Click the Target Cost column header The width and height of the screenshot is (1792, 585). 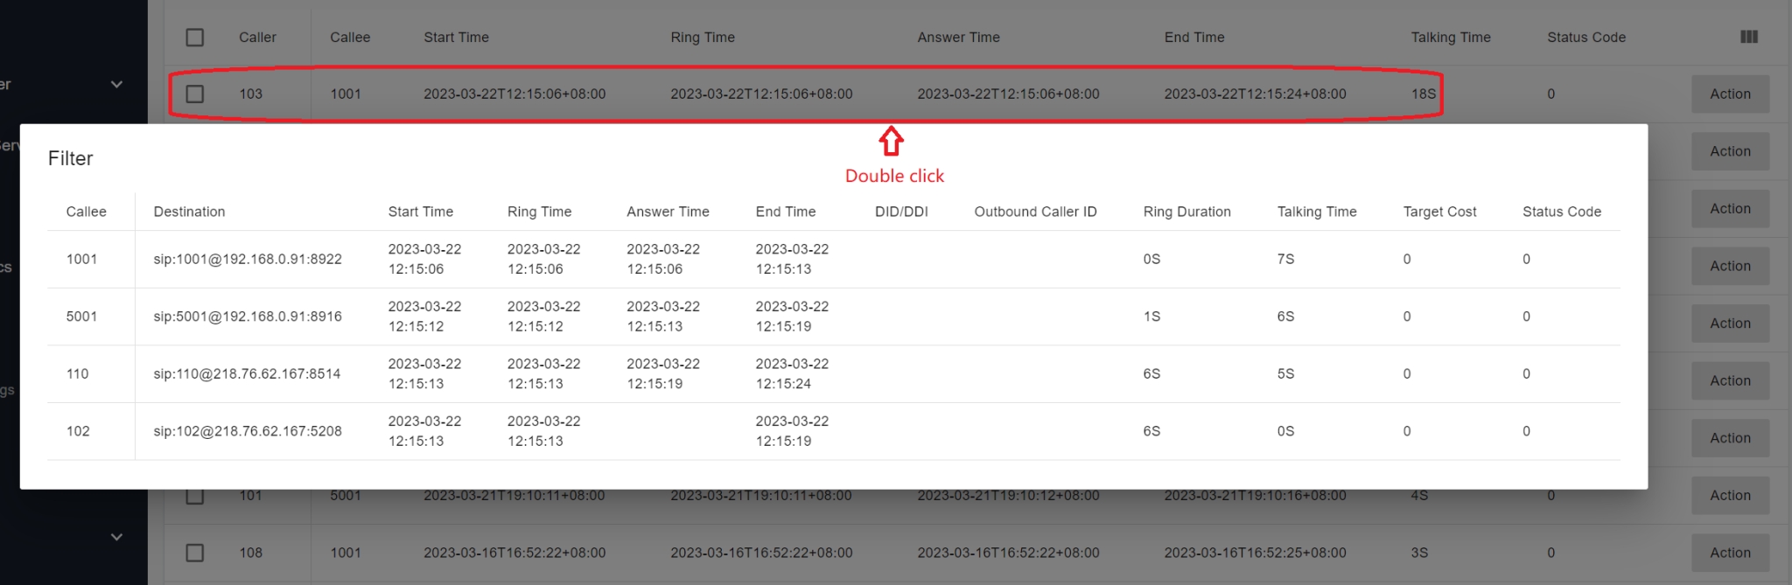tap(1439, 212)
